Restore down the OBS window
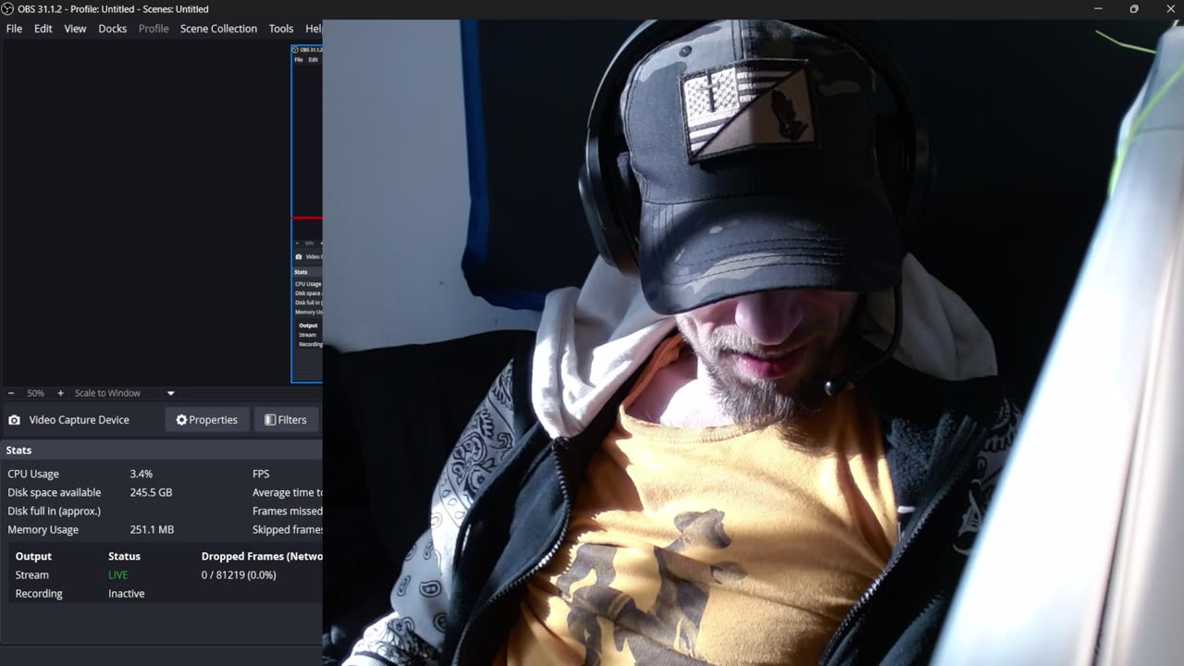This screenshot has width=1184, height=666. [1134, 8]
